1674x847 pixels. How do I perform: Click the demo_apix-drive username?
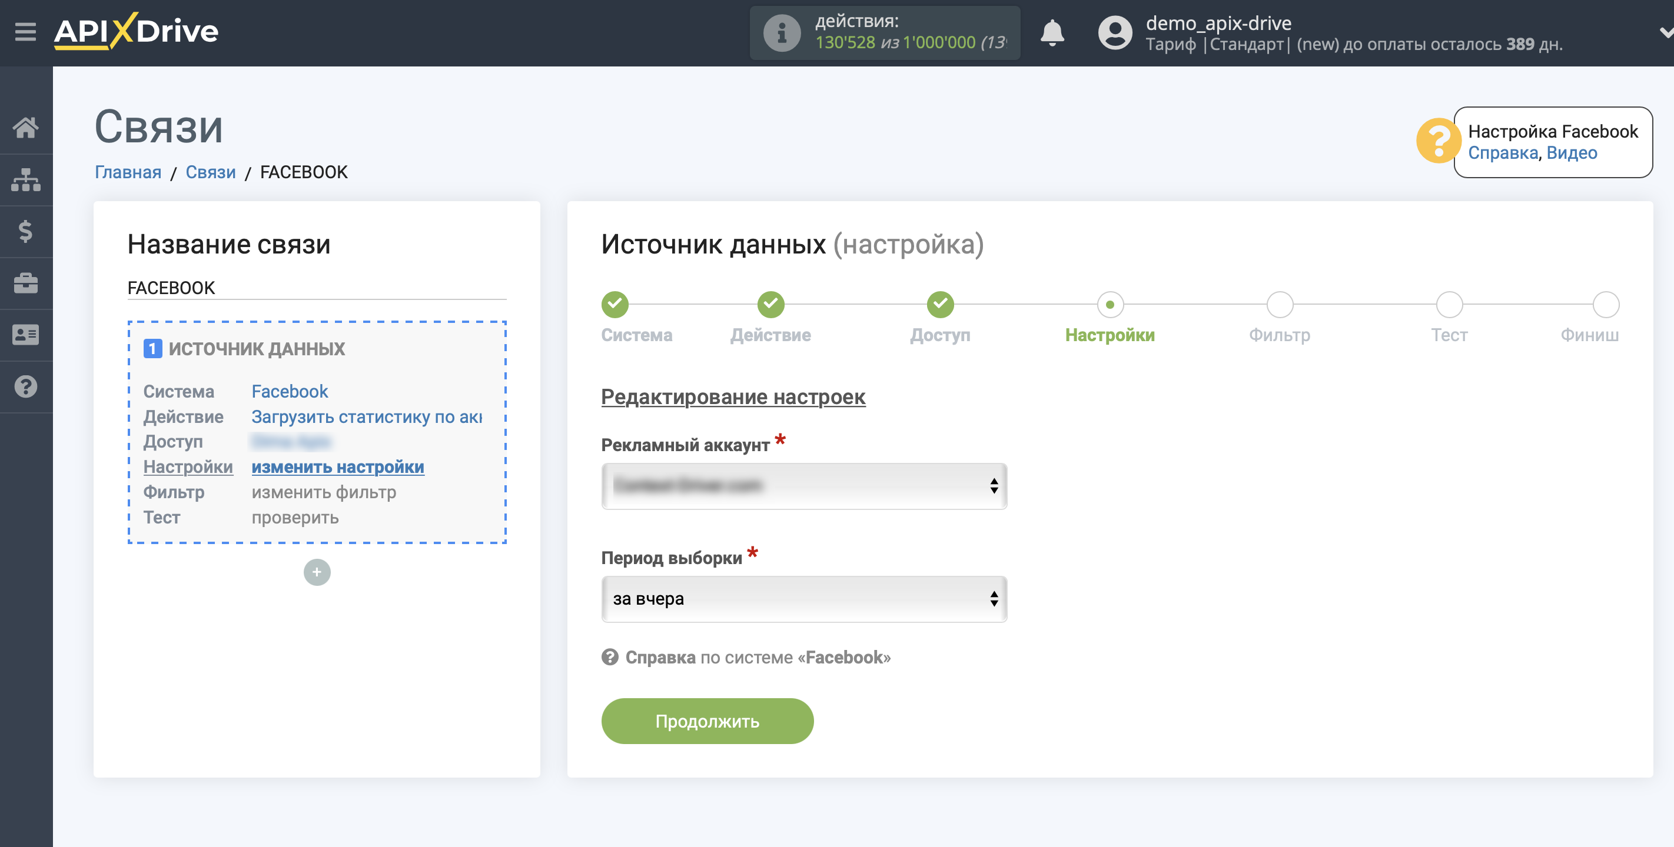tap(1218, 23)
